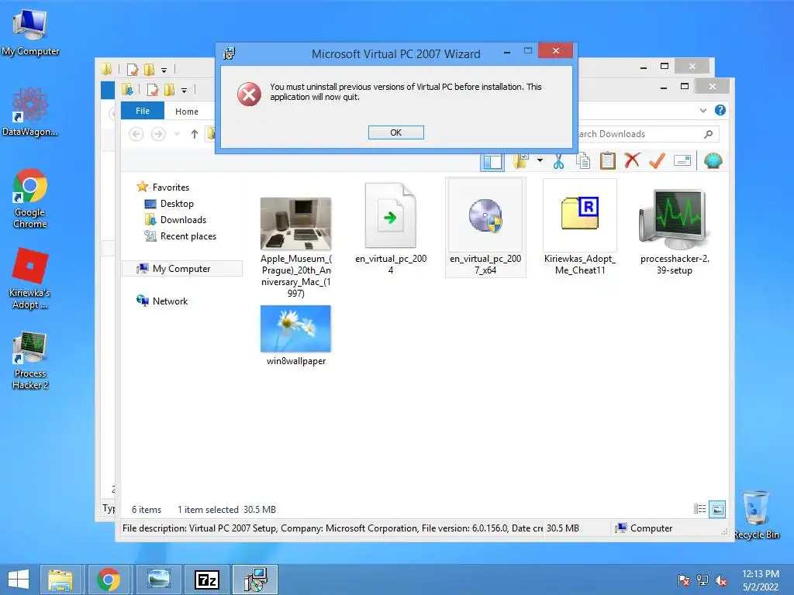
Task: Open Explorer Help with the question mark icon
Action: tap(720, 110)
